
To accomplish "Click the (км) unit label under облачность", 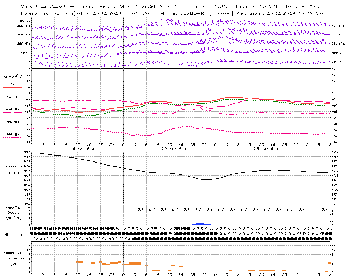I will click(x=14, y=263).
